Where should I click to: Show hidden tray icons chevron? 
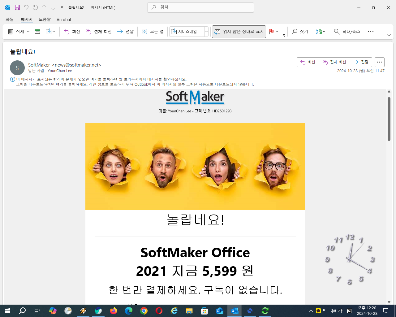(x=311, y=311)
